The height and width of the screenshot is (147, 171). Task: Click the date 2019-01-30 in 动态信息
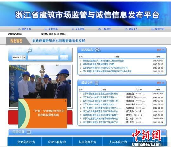pos(158,61)
